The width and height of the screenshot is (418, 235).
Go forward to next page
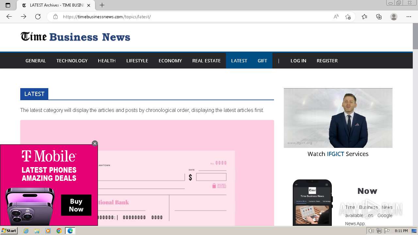click(24, 17)
